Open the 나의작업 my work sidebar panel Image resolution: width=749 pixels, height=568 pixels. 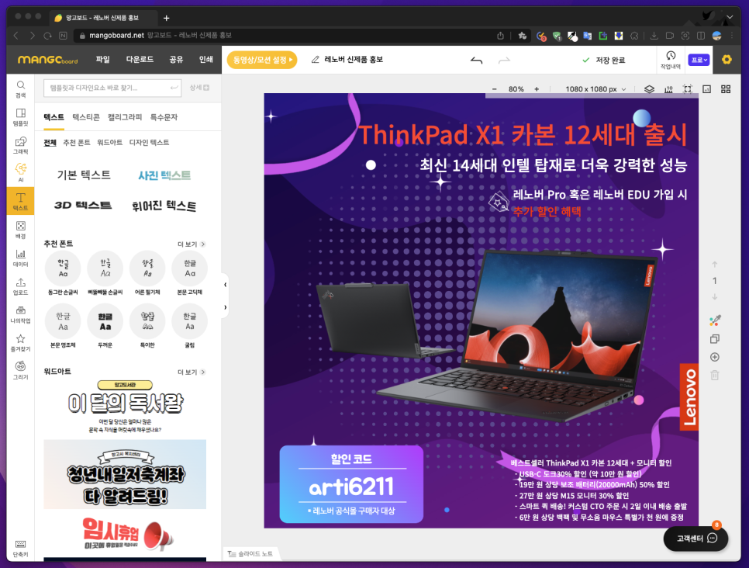point(20,314)
